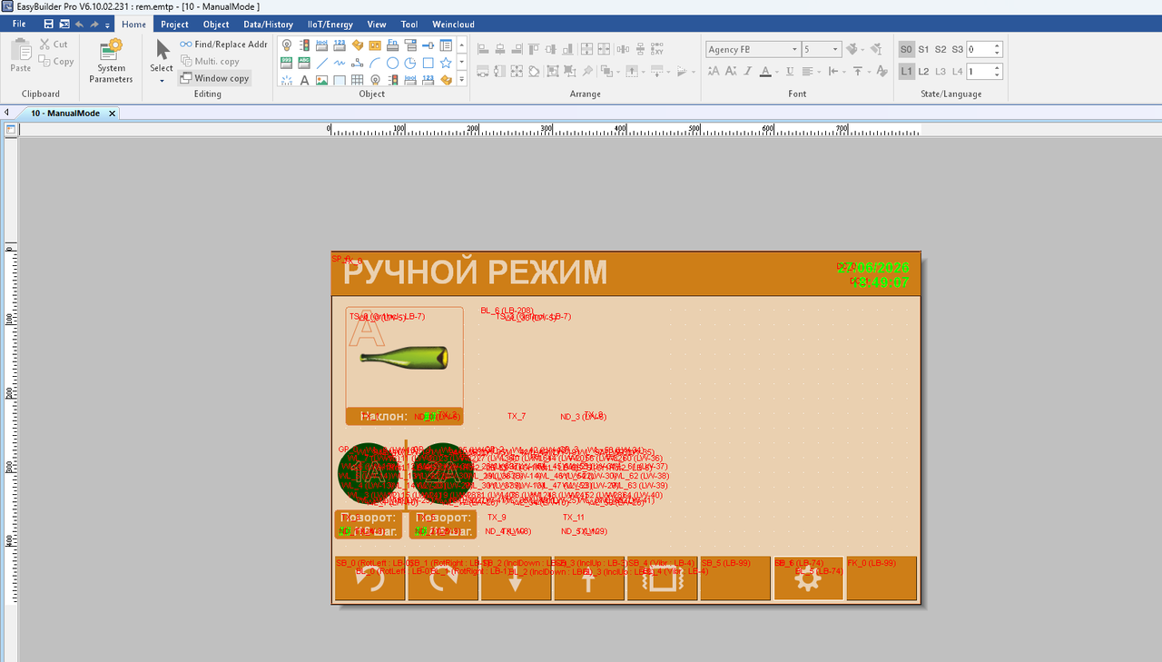Viewport: 1162px width, 662px height.
Task: Open the File menu
Action: [19, 24]
